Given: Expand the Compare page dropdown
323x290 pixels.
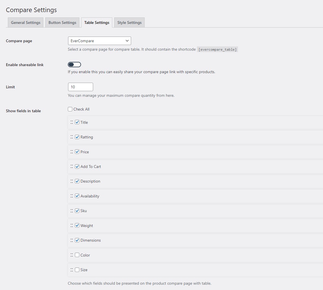Looking at the screenshot, I should pyautogui.click(x=100, y=41).
